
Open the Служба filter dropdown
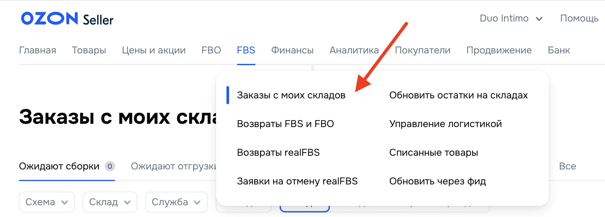tap(176, 202)
